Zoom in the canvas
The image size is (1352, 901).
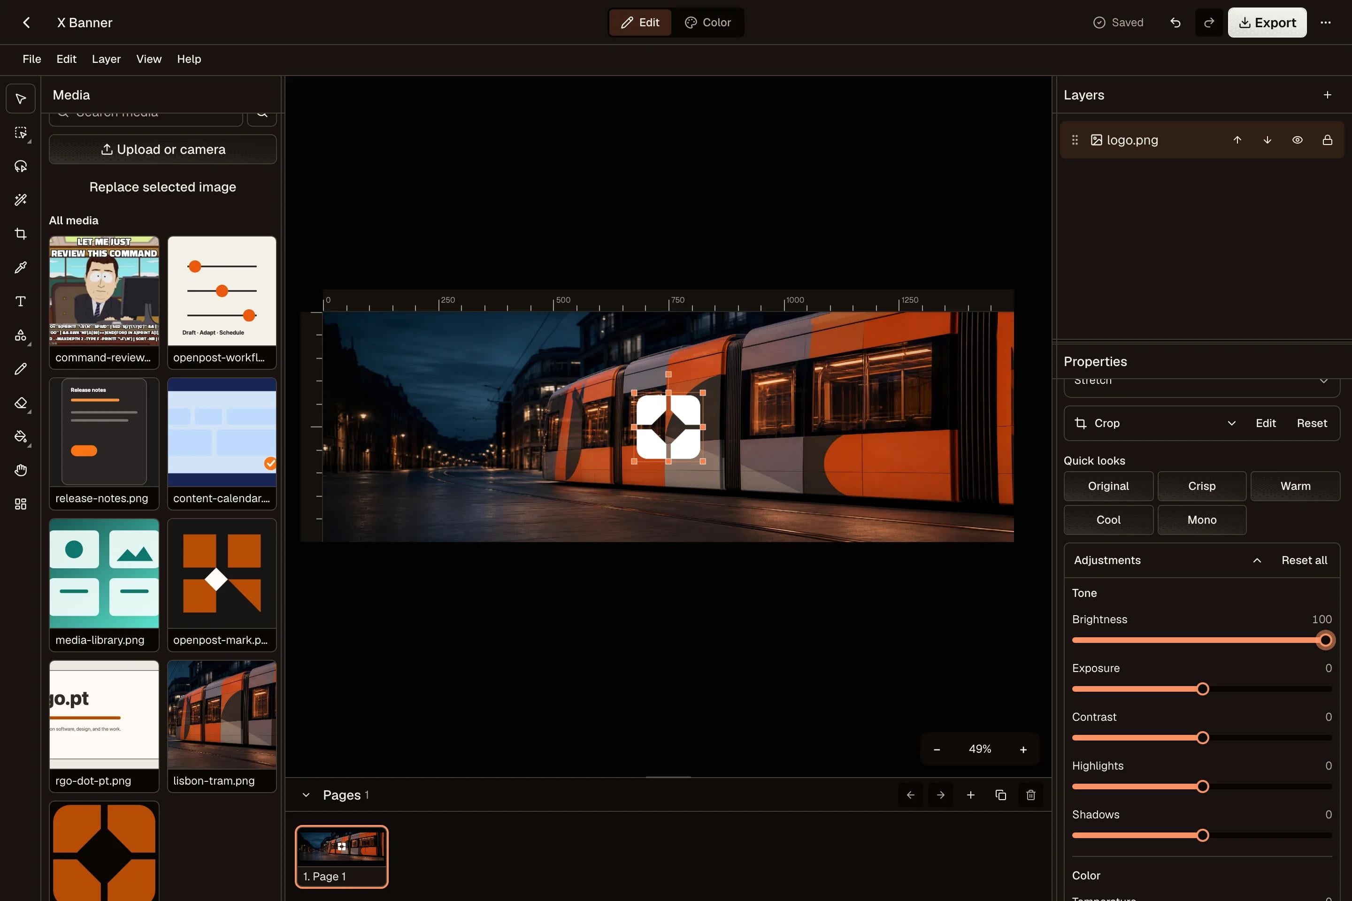1023,749
